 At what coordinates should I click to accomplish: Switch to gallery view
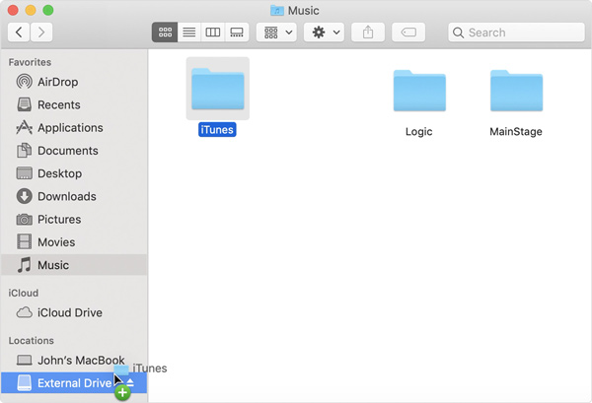[x=237, y=33]
